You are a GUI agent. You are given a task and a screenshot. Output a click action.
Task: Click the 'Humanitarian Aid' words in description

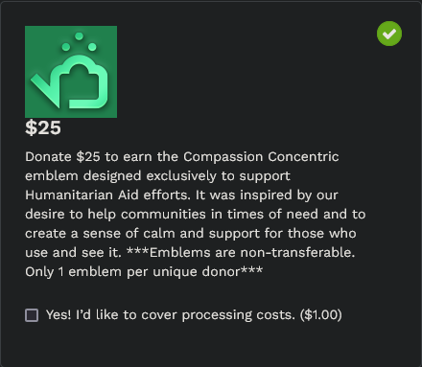click(x=82, y=195)
